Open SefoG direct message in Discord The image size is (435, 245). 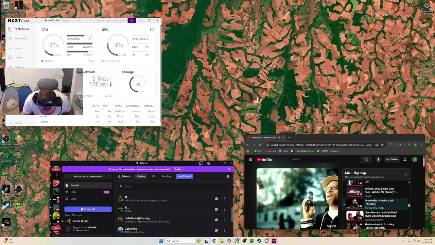88,221
